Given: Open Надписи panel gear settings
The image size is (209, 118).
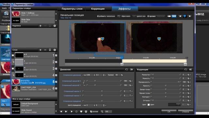Looking at the screenshot, I should pyautogui.click(x=55, y=26).
